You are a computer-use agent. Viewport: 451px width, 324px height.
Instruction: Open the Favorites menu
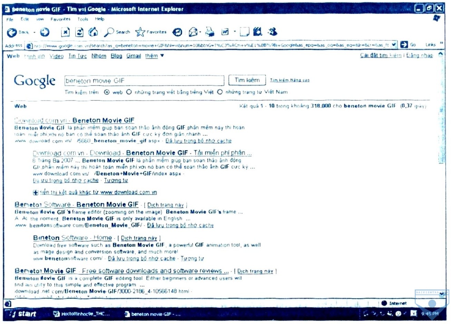click(60, 19)
